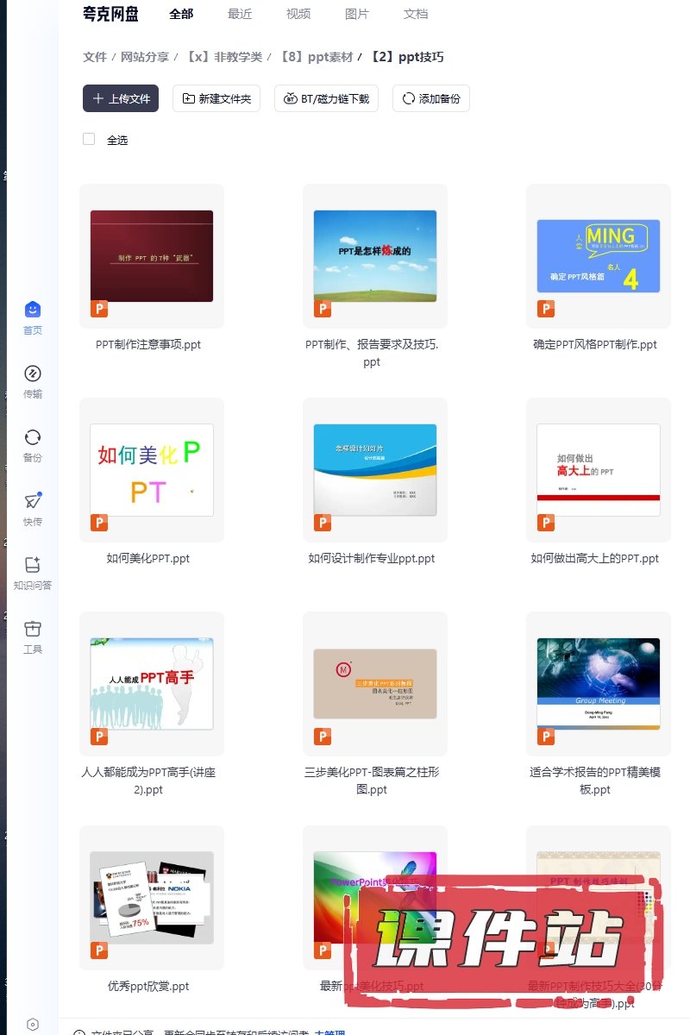Image resolution: width=690 pixels, height=1035 pixels.
Task: Go to 网站分享 in the breadcrumb
Action: coord(145,57)
